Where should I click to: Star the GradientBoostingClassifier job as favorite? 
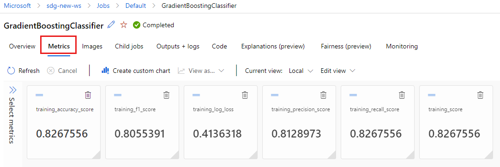tap(124, 25)
